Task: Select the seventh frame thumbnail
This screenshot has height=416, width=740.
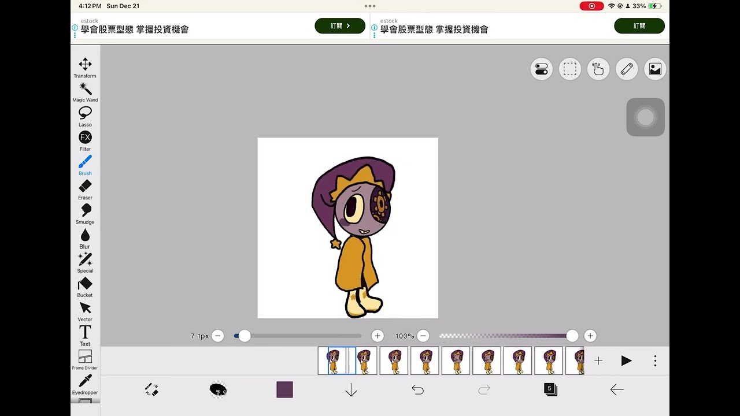Action: 517,361
